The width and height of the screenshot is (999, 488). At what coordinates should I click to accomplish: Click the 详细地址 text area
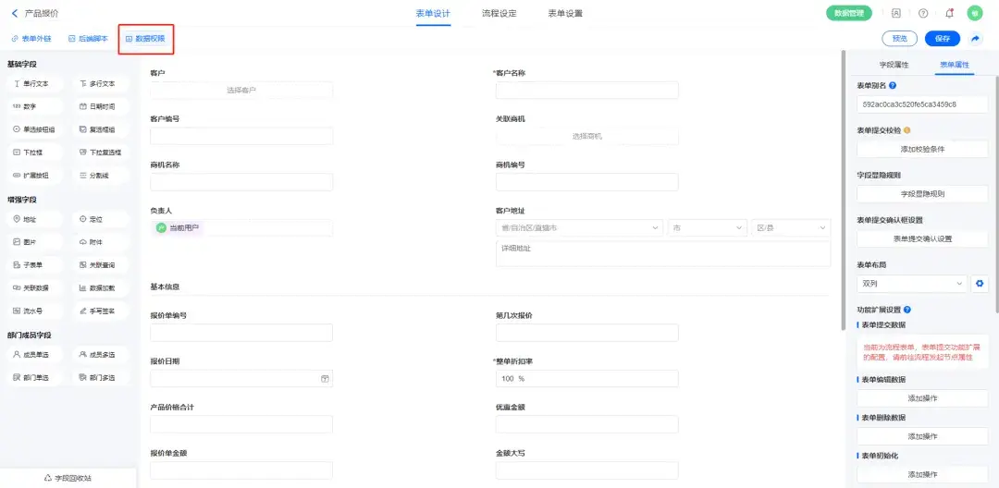click(x=663, y=253)
